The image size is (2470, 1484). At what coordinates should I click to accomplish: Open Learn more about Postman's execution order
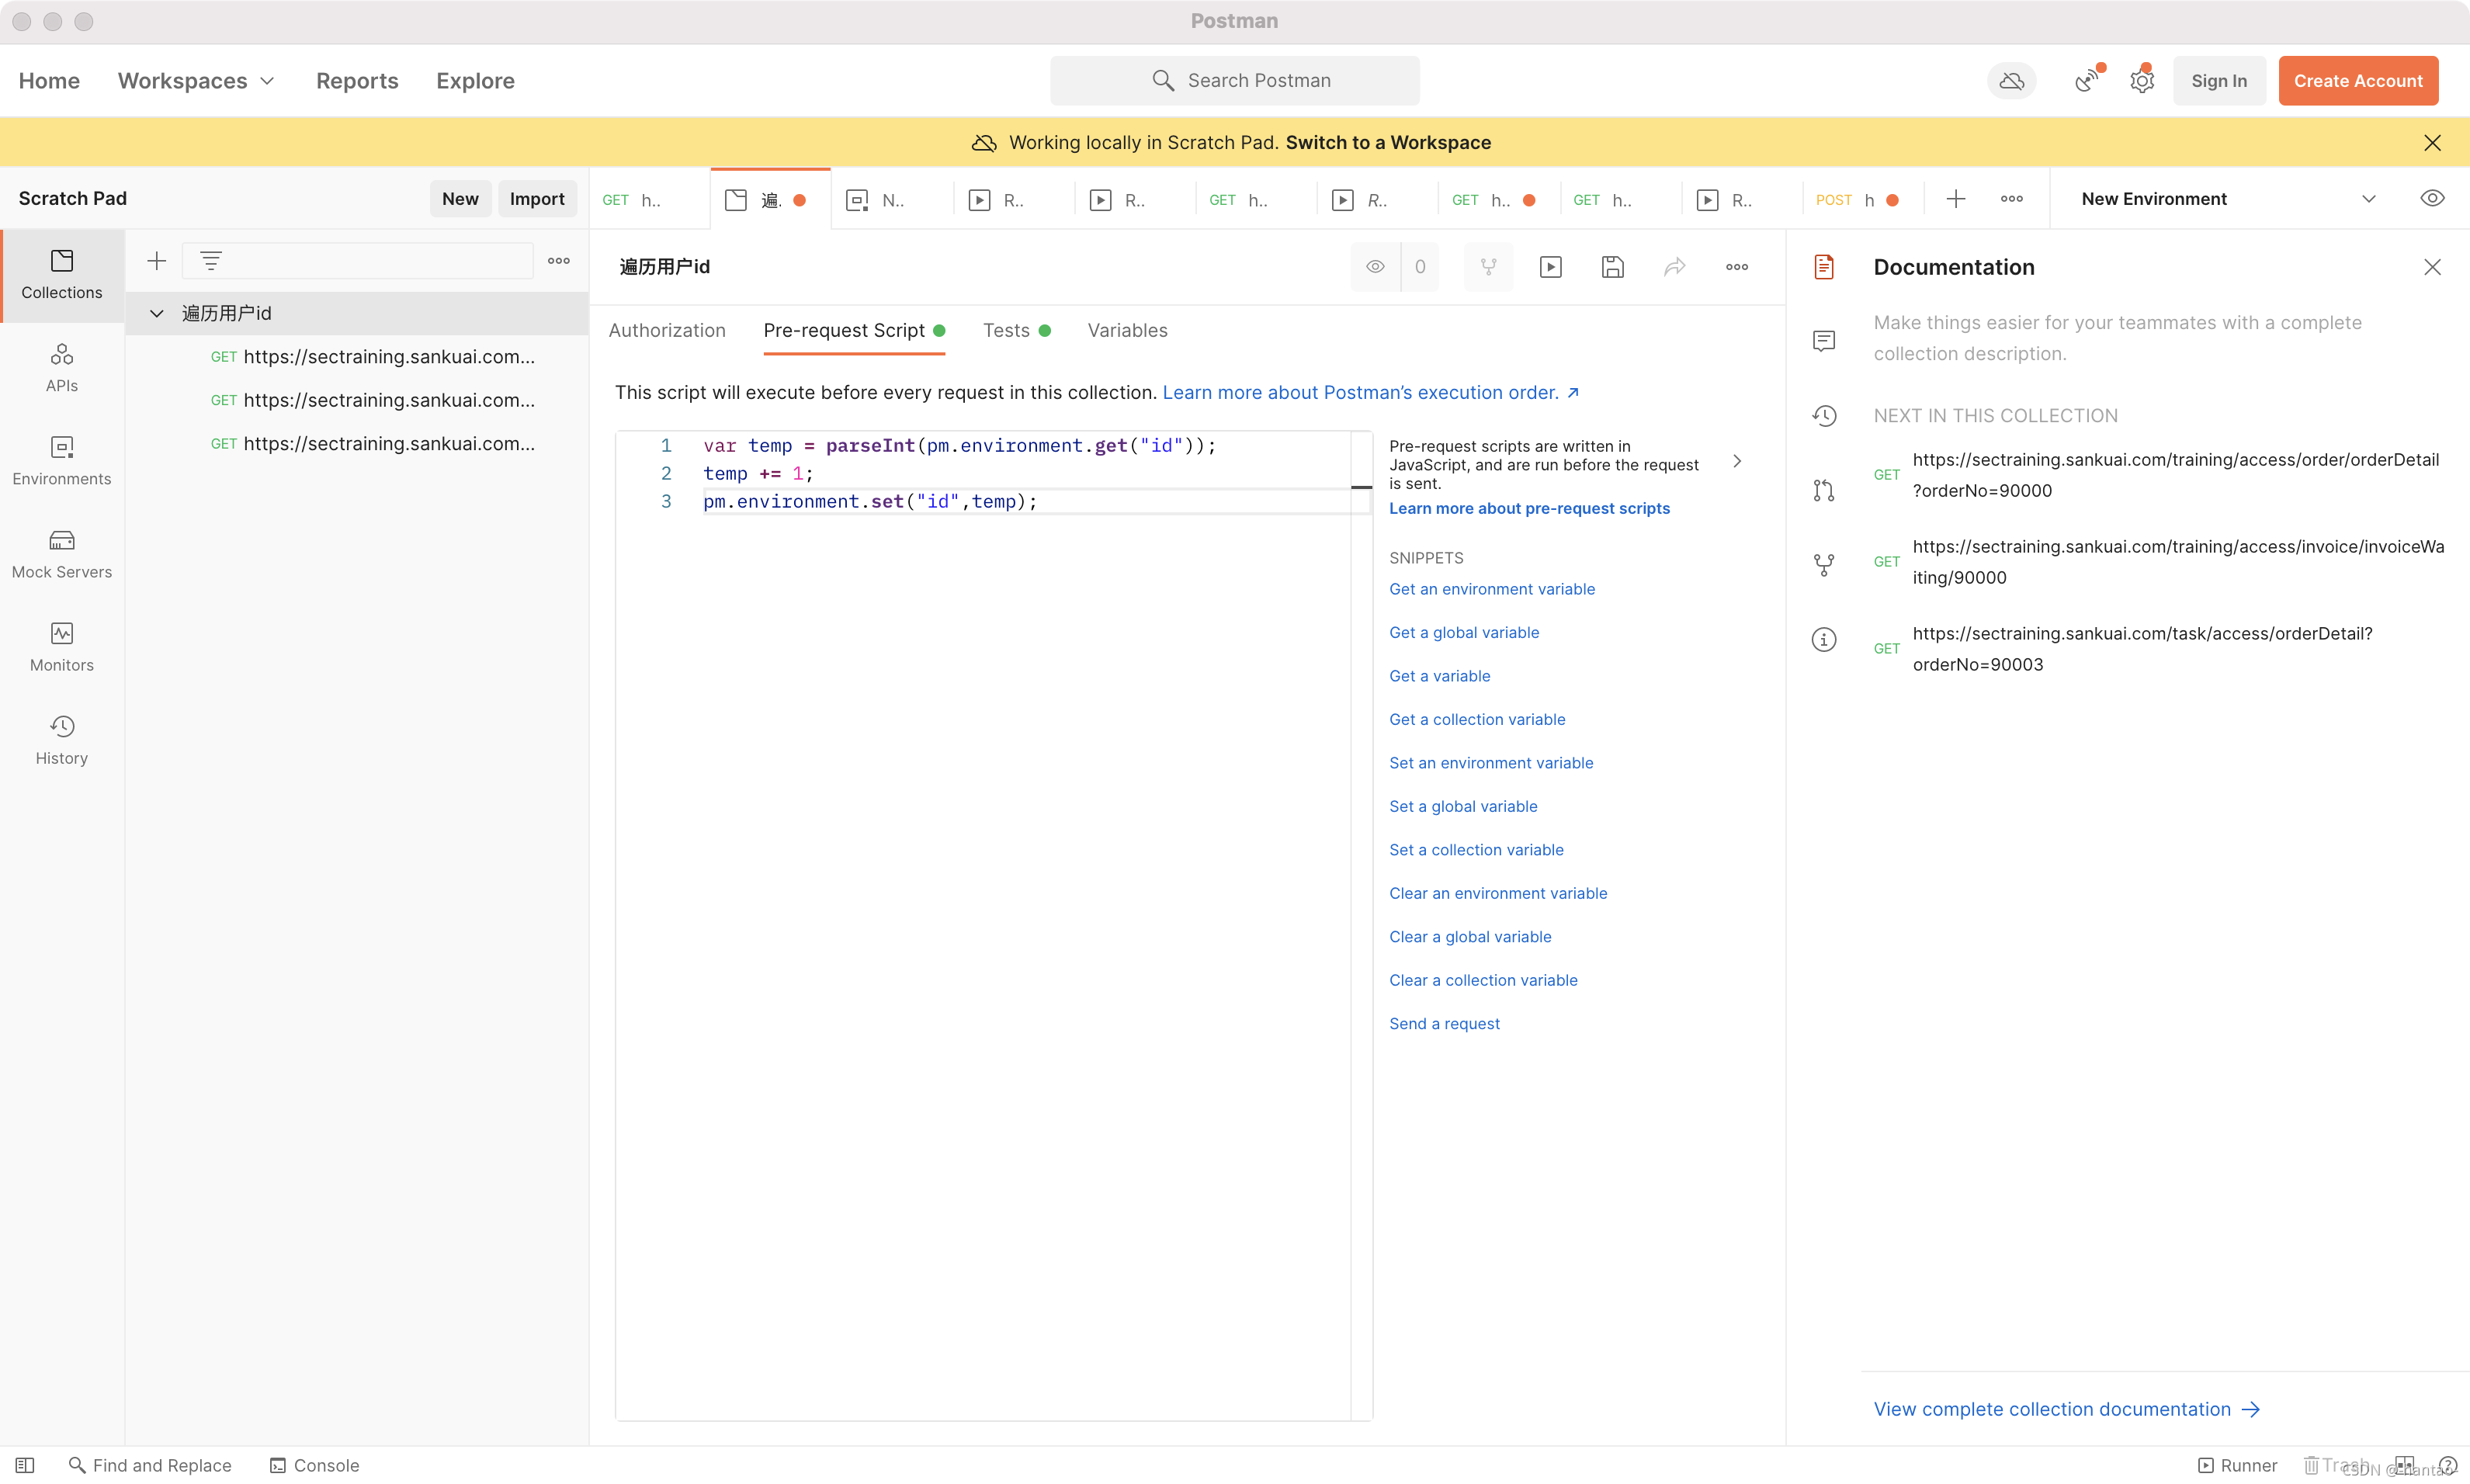(x=1370, y=392)
